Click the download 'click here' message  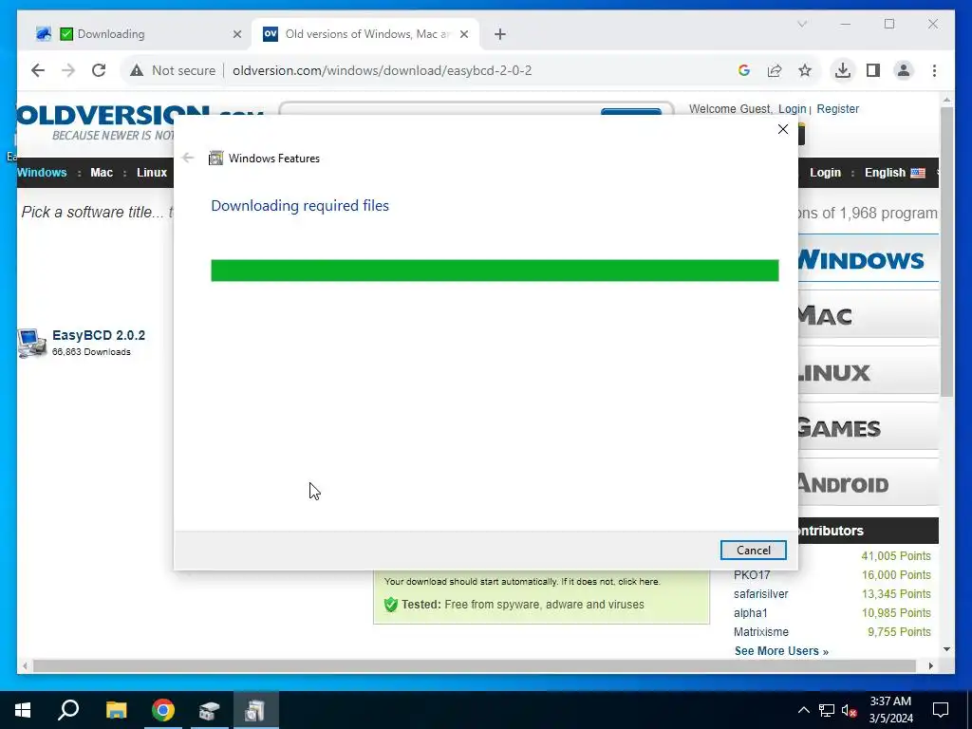[522, 582]
